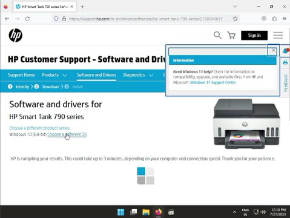Click the HP Smart Tank printer image

(x=246, y=124)
